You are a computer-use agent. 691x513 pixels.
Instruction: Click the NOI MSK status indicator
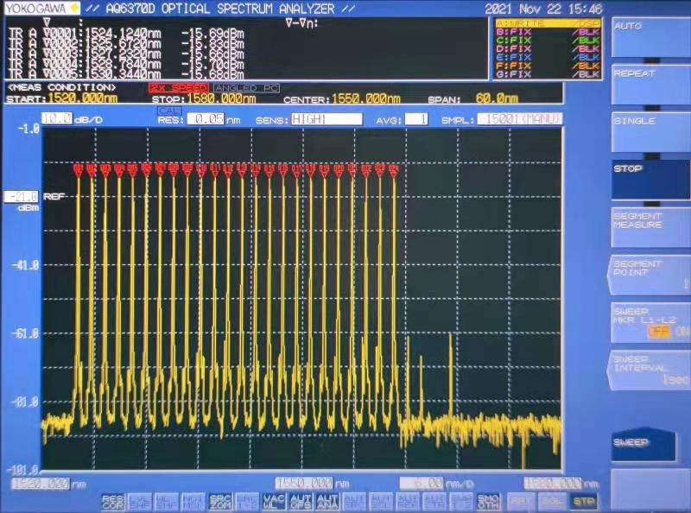193,503
